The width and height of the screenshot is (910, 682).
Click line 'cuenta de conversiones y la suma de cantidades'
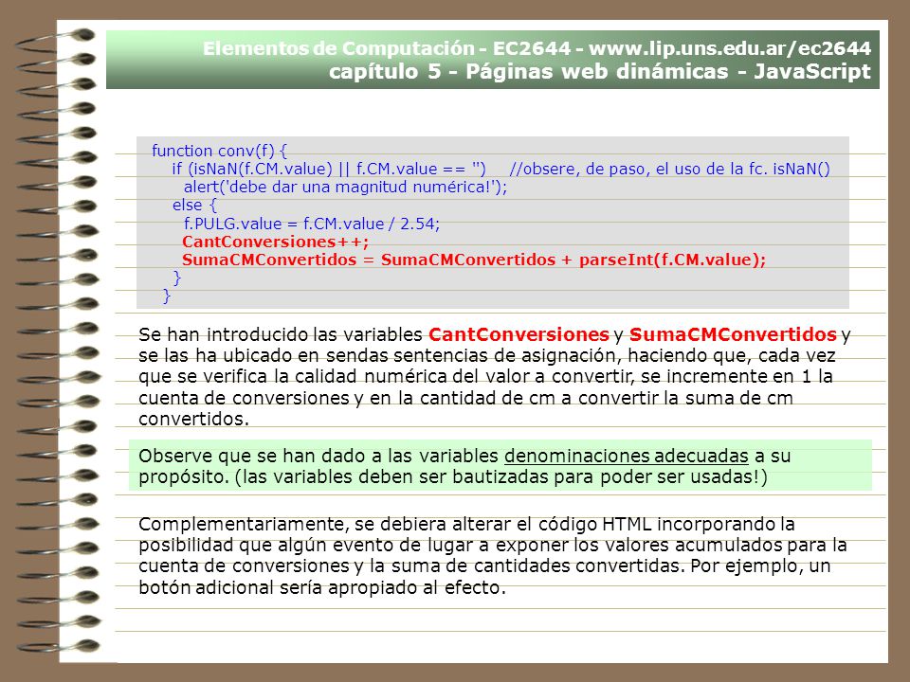484,566
